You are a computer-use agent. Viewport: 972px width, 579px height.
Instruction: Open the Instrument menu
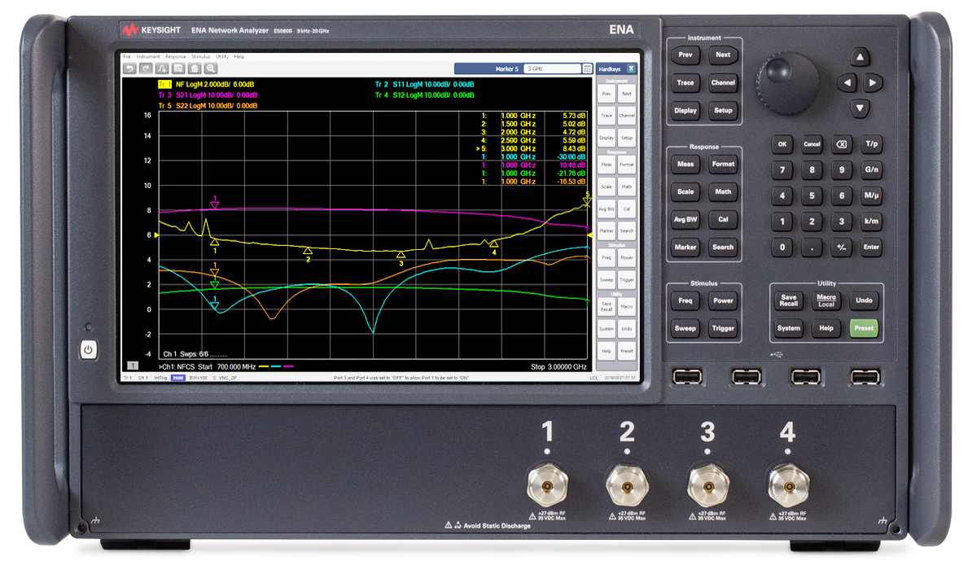click(x=148, y=57)
